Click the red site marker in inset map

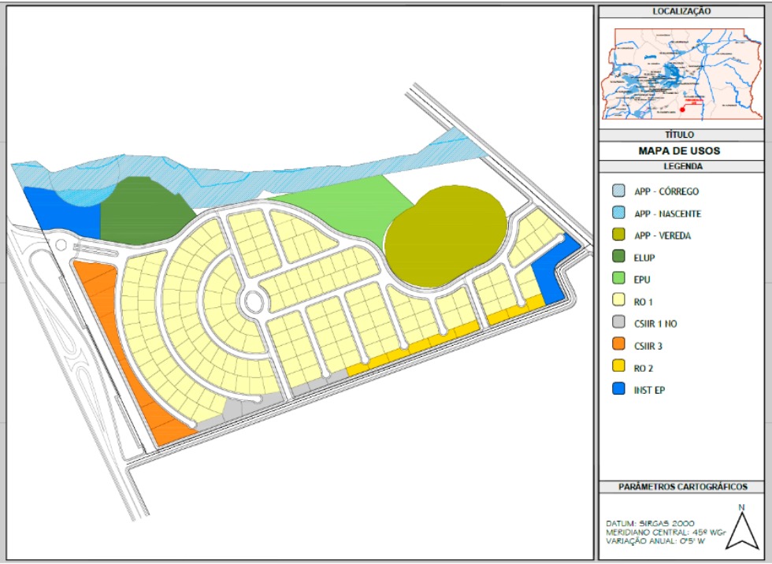[683, 109]
